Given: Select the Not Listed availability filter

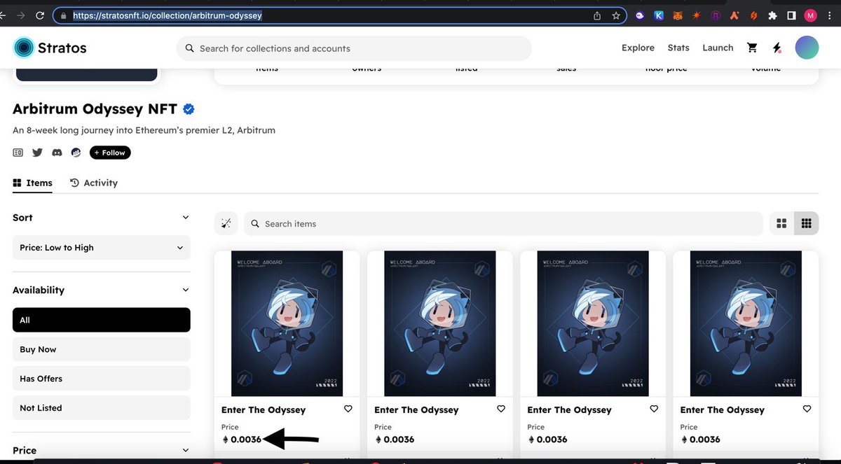Looking at the screenshot, I should 102,408.
